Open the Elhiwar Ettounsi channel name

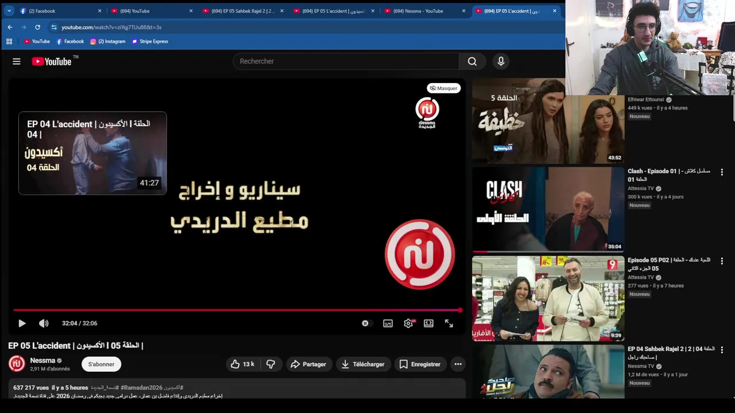click(x=645, y=99)
